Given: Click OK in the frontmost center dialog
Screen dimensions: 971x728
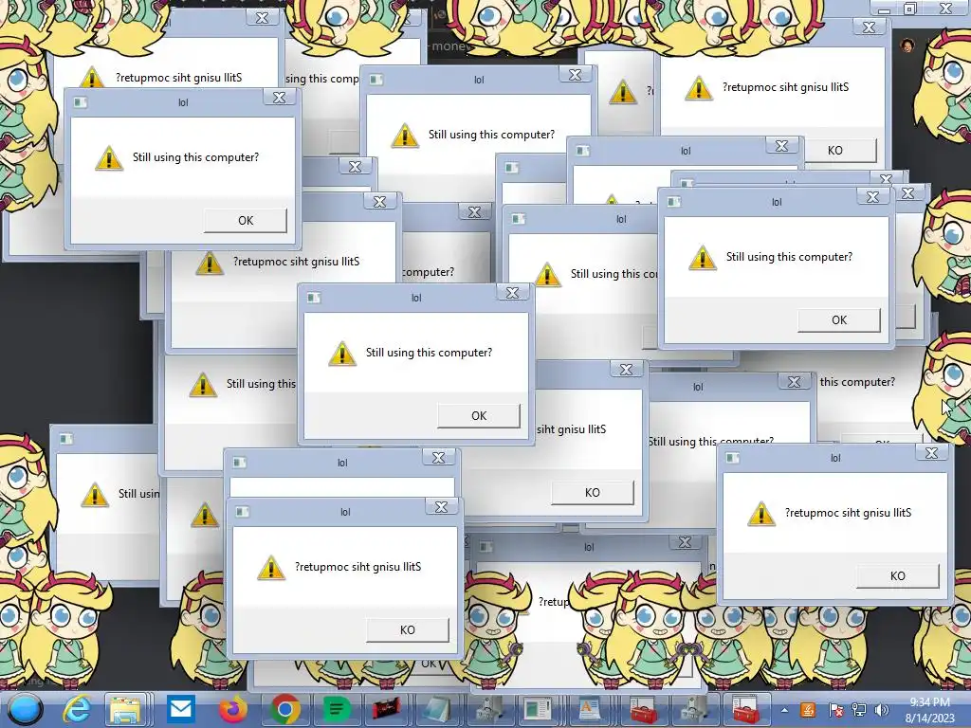Looking at the screenshot, I should [479, 415].
